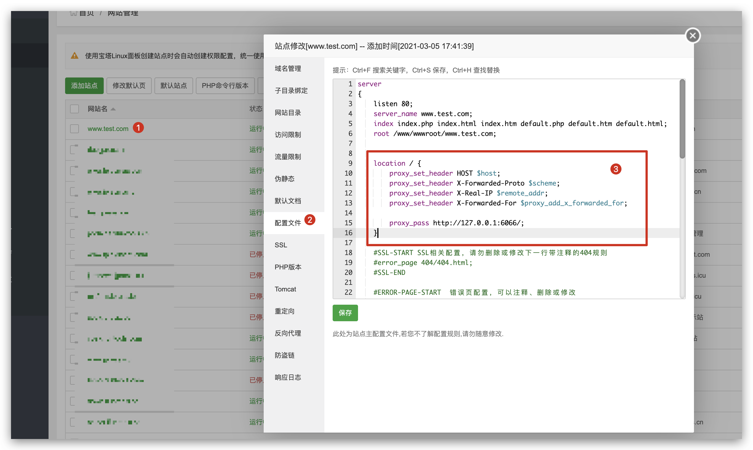This screenshot has height=450, width=753.
Task: Open Tomcat tab
Action: pos(293,289)
